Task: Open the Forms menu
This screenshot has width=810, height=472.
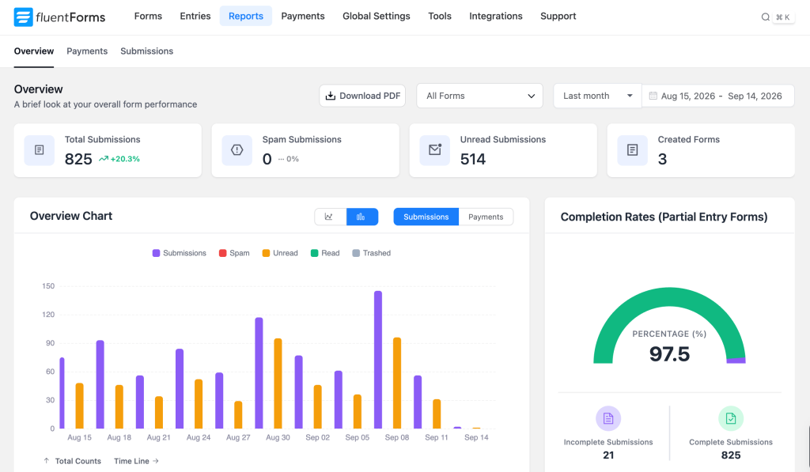Action: (148, 16)
